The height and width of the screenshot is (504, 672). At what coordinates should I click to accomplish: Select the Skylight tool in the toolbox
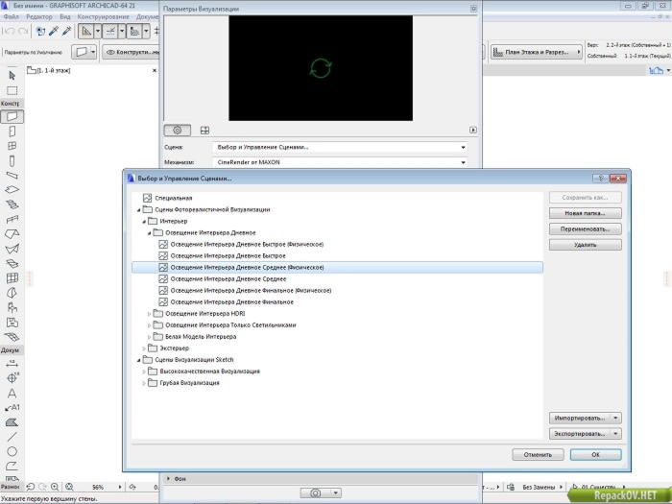pos(12,263)
